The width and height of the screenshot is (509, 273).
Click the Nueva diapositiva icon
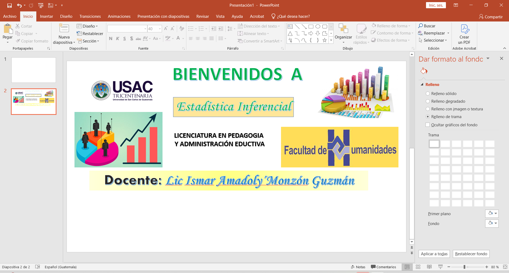tap(64, 29)
